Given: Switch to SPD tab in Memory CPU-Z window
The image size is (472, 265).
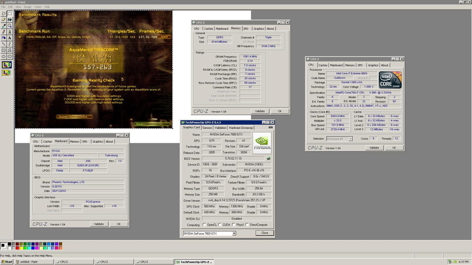Looking at the screenshot, I should coord(246,29).
